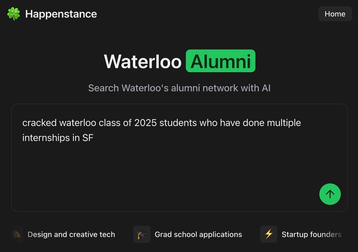The width and height of the screenshot is (358, 252).
Task: Place cursor after "internships in SF"
Action: pos(94,138)
